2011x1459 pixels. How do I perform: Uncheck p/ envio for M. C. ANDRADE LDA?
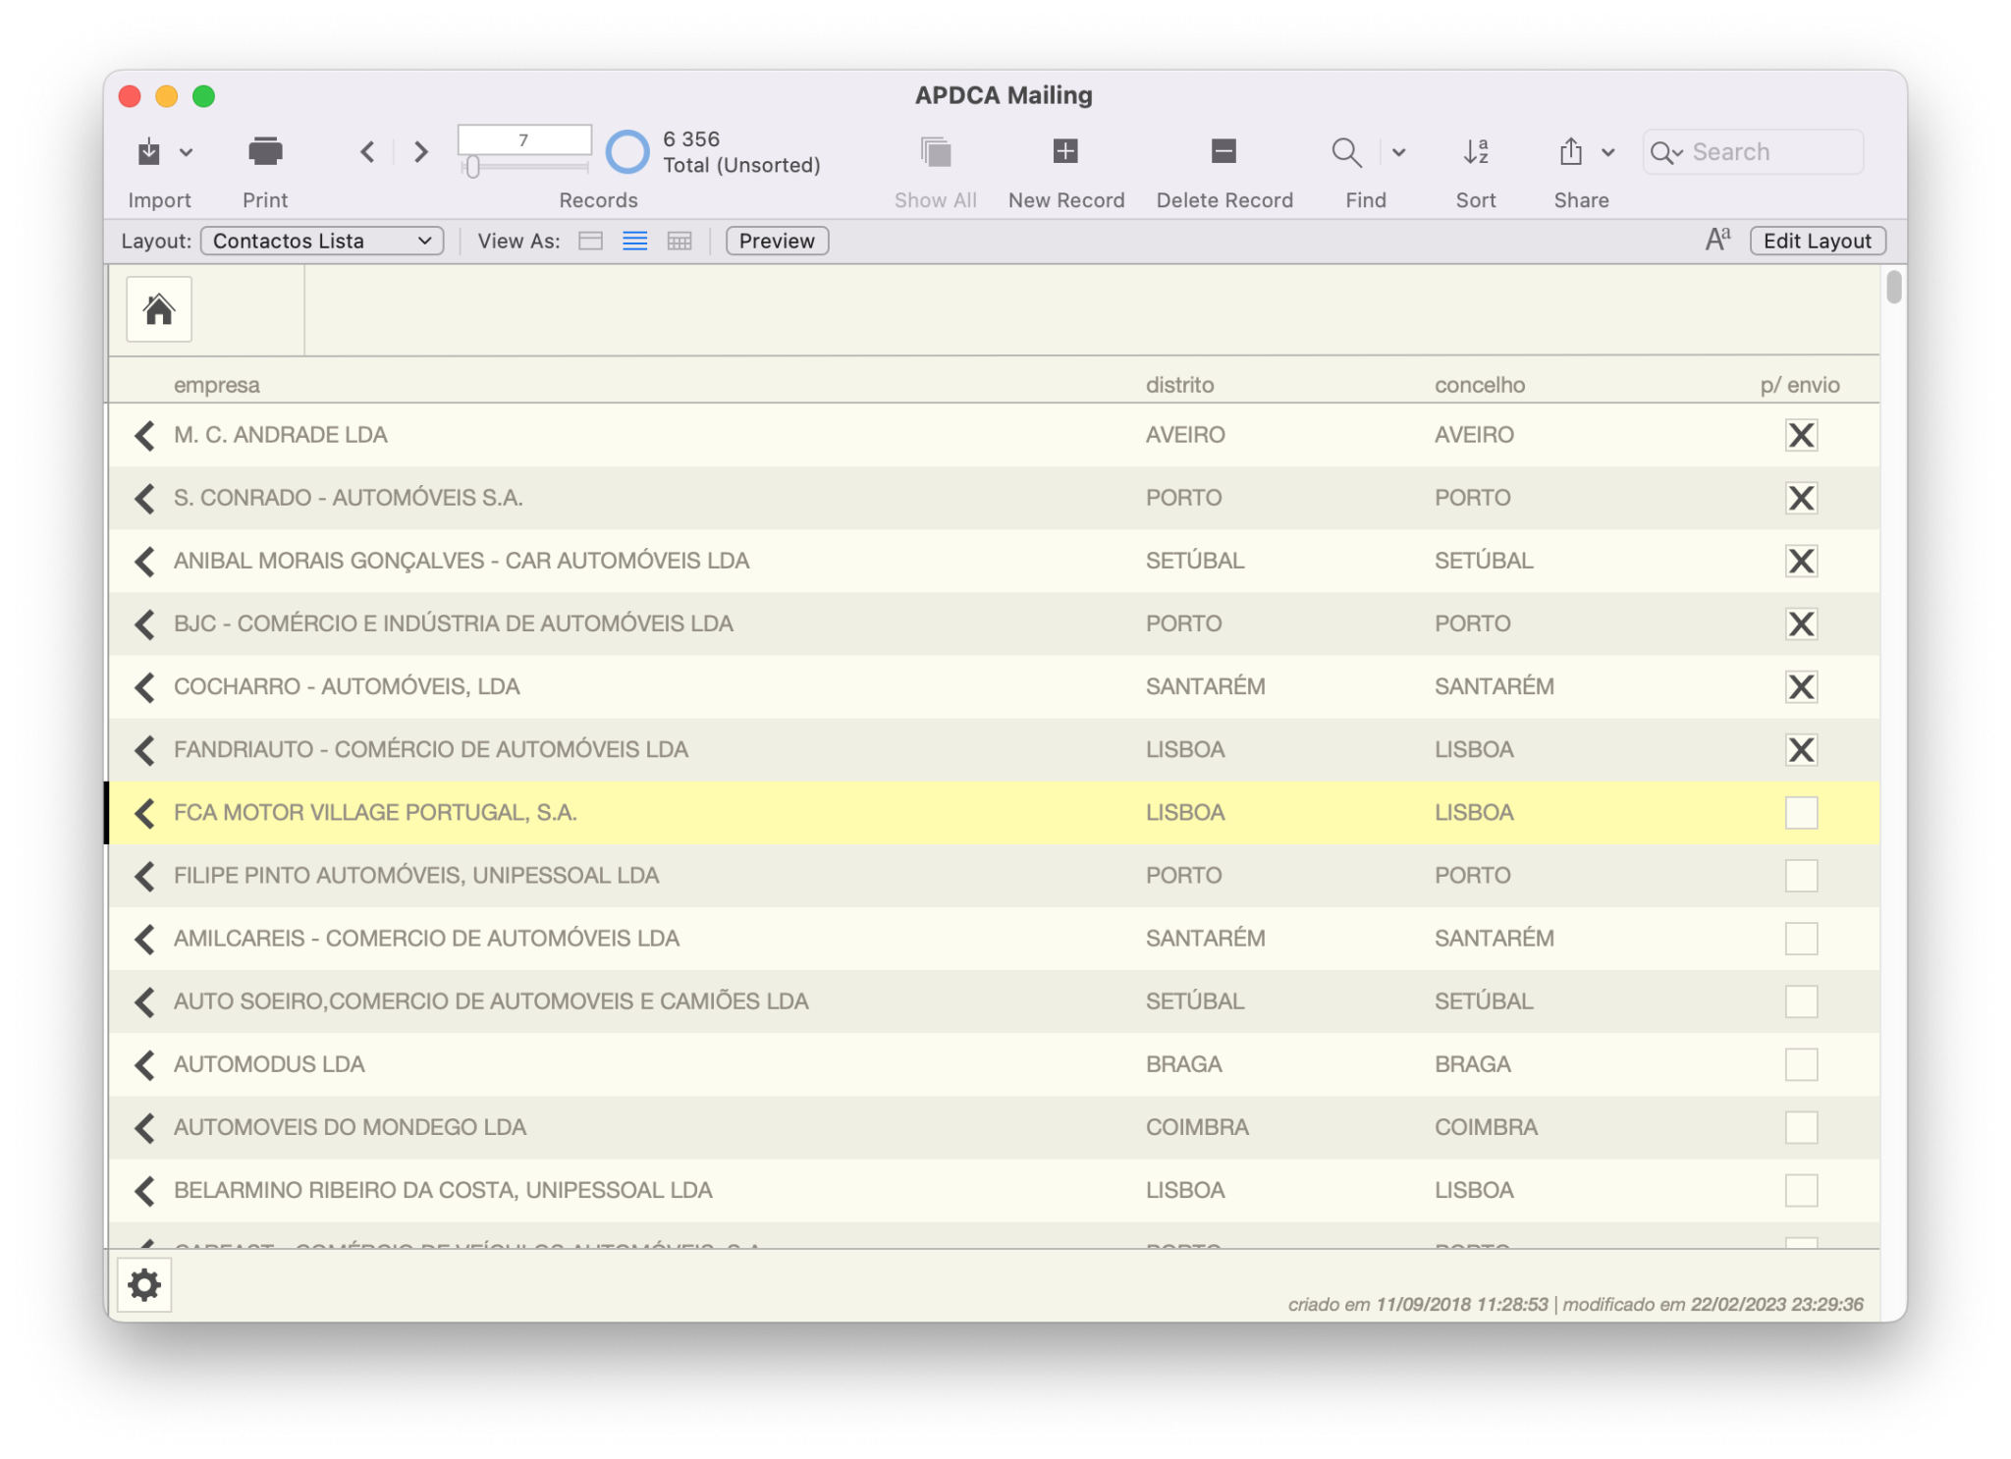1801,435
